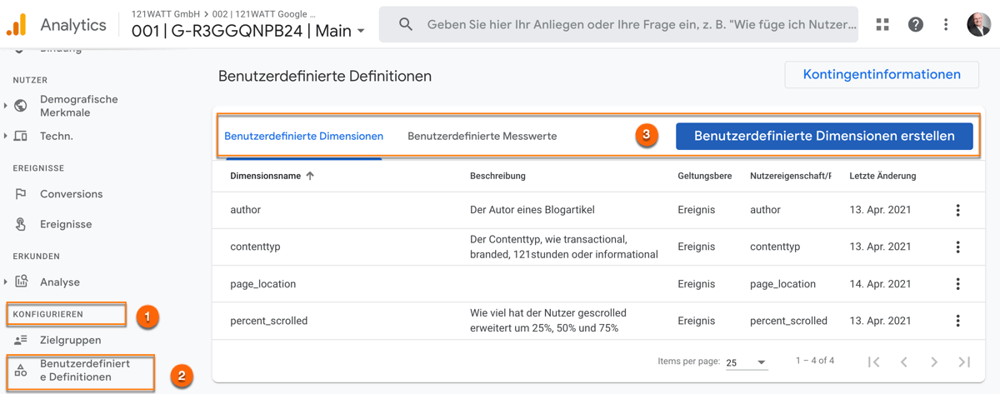This screenshot has height=394, width=1000.
Task: Open more options for percent_scrolled row
Action: 957,321
